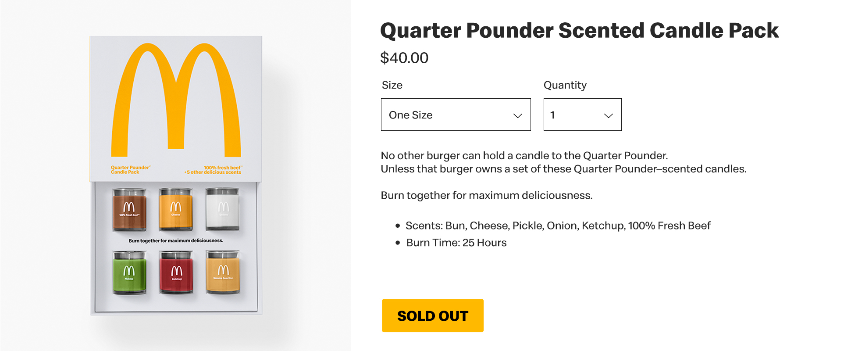Click the Size label

point(392,85)
